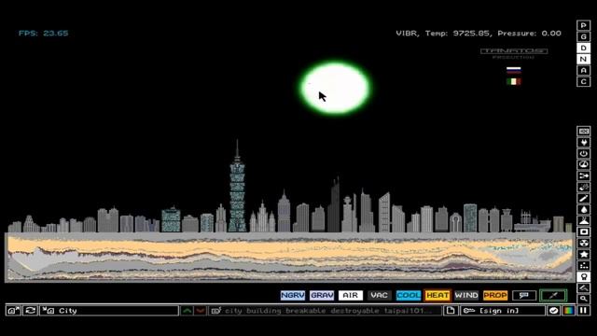The image size is (597, 336).
Task: Select the WIND tool
Action: click(x=466, y=295)
